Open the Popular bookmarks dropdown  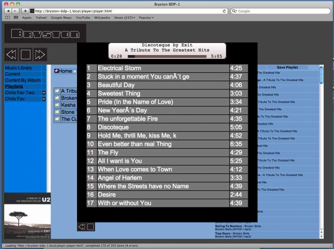(x=146, y=18)
